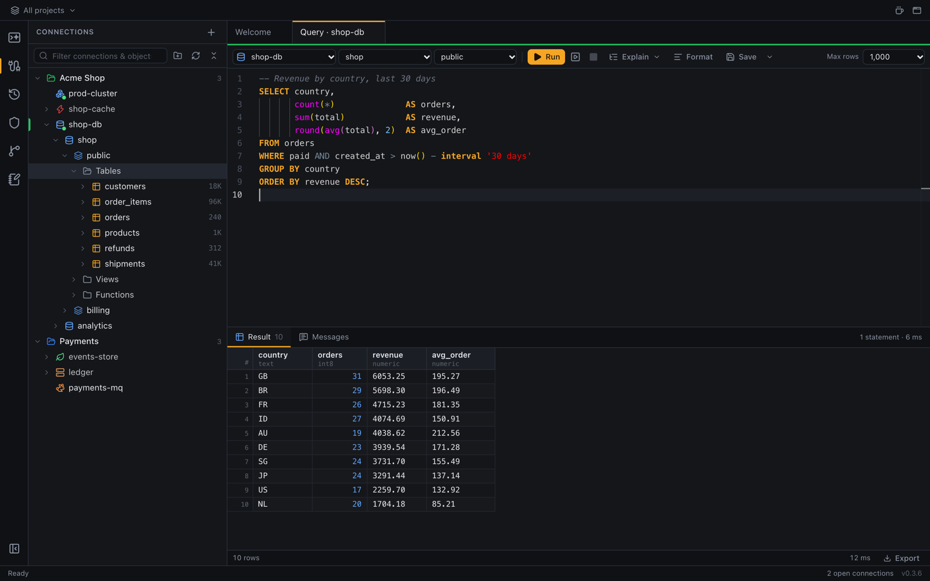This screenshot has height=581, width=930.
Task: Expand the billing schema
Action: pyautogui.click(x=65, y=310)
